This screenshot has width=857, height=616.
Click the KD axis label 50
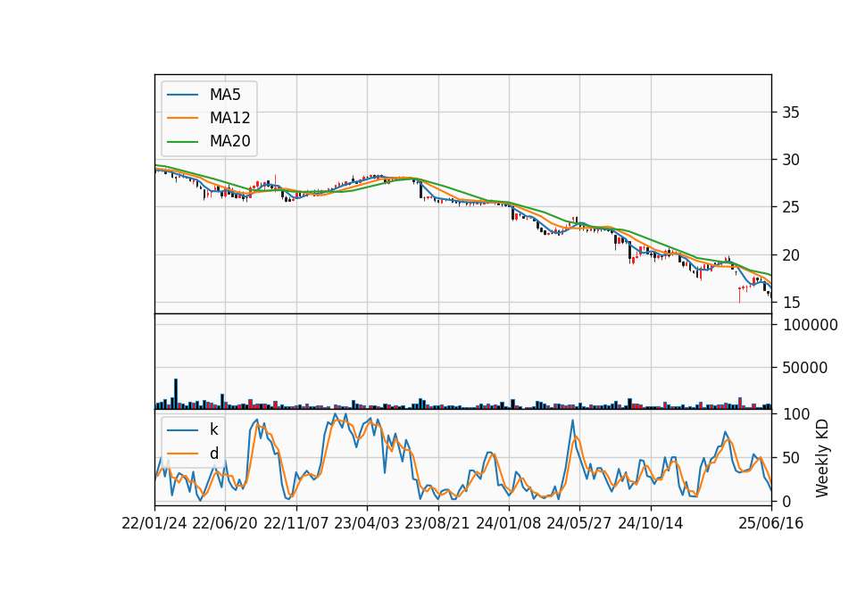click(790, 458)
